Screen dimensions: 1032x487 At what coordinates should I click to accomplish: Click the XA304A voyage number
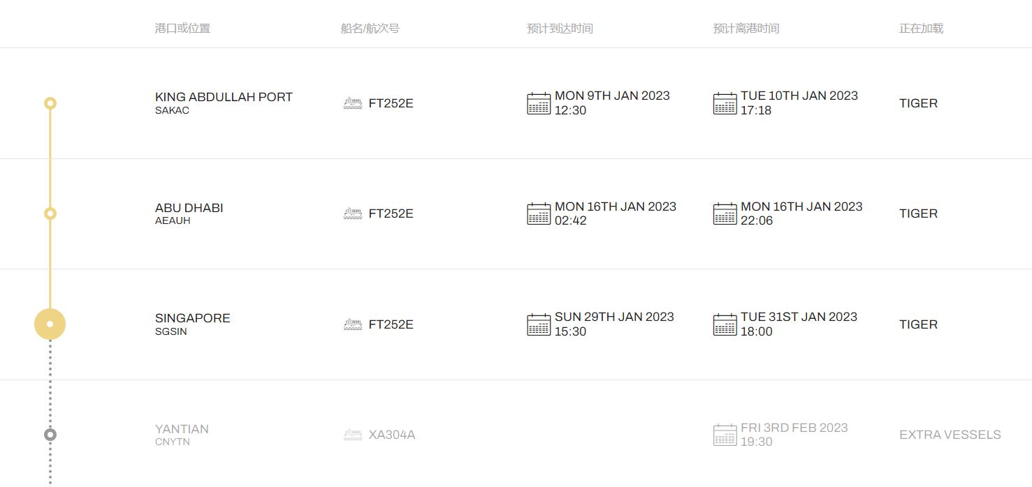[392, 435]
